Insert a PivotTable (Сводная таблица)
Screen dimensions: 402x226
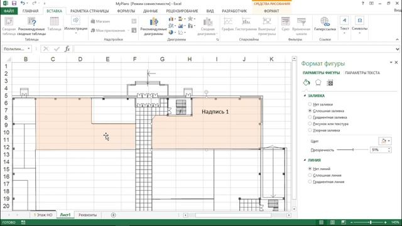point(9,26)
